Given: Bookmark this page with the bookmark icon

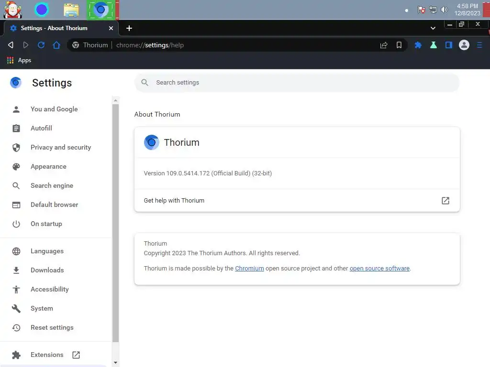Looking at the screenshot, I should tap(399, 45).
